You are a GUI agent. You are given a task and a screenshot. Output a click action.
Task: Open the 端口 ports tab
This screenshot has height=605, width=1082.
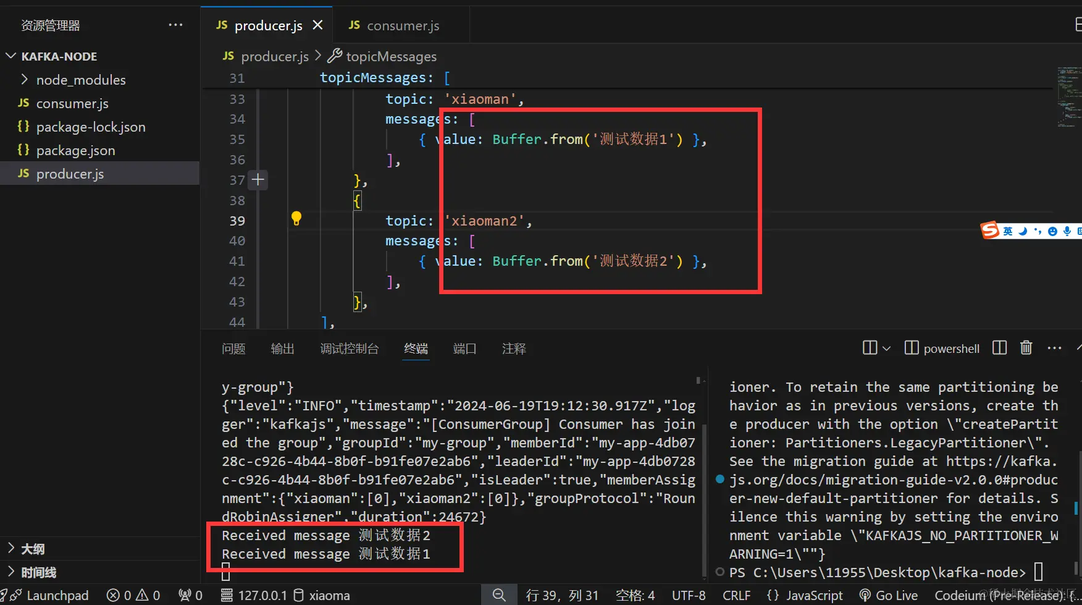[464, 349]
